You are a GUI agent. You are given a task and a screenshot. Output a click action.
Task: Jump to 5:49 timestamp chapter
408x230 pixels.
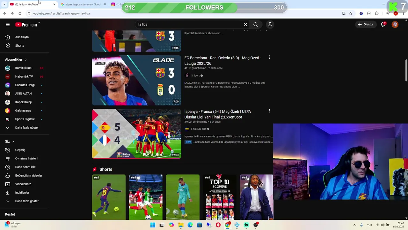click(188, 142)
